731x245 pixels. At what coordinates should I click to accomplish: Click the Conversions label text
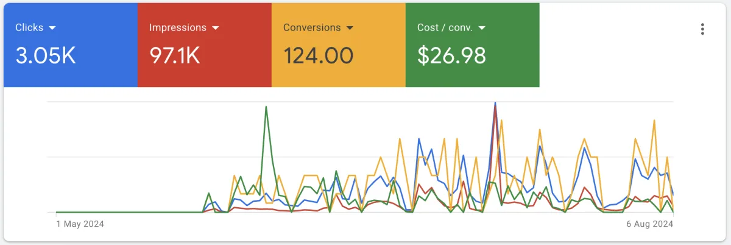(312, 28)
